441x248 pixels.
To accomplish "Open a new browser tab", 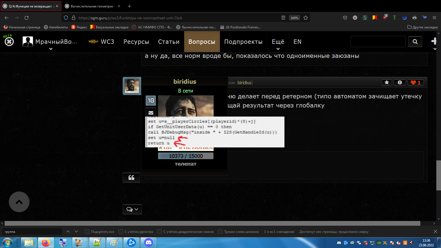I will click(130, 6).
